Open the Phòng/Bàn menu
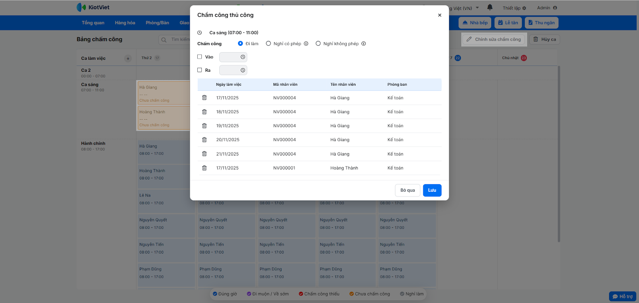The image size is (639, 303). tap(157, 23)
